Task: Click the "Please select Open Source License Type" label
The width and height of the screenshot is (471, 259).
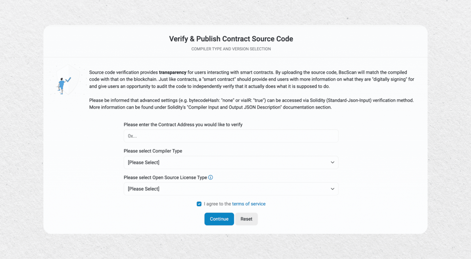Action: (165, 177)
